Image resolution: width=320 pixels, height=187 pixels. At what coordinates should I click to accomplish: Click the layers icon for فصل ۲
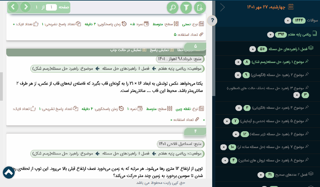311,174
